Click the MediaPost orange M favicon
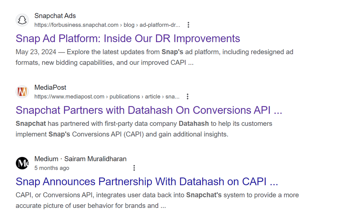This screenshot has height=224, width=337. 22,92
